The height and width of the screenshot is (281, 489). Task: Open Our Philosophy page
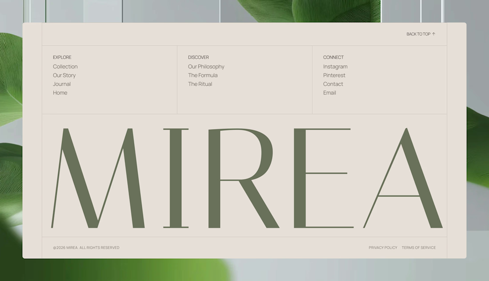point(206,66)
